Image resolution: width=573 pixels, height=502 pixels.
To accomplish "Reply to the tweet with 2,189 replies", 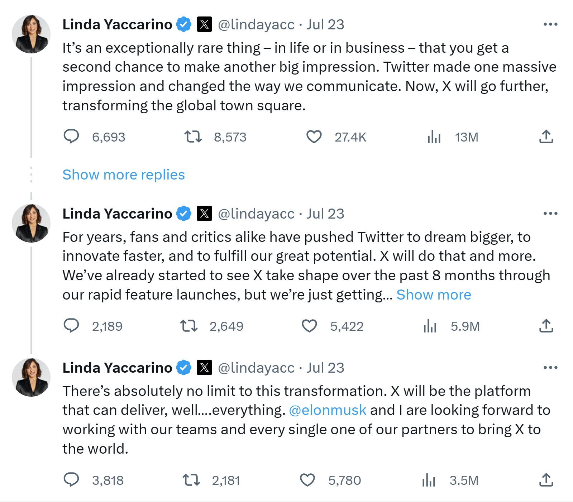I will point(71,326).
